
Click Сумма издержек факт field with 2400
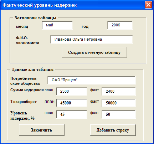tap(119, 92)
